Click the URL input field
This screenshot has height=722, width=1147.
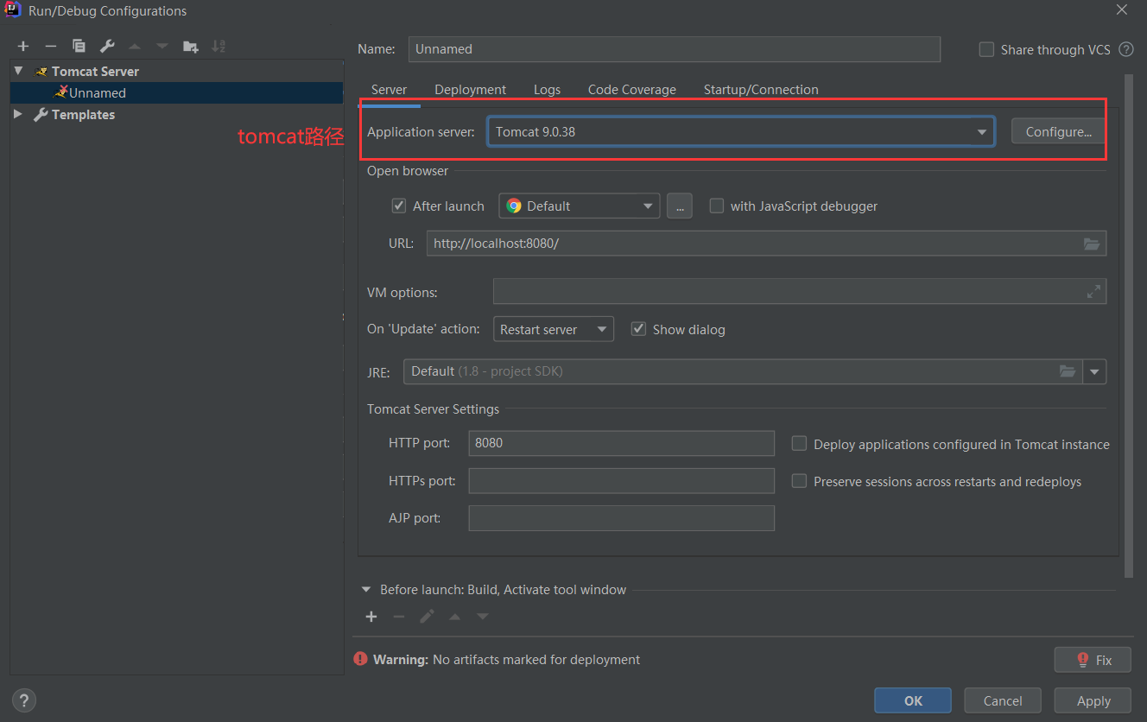[x=766, y=244]
